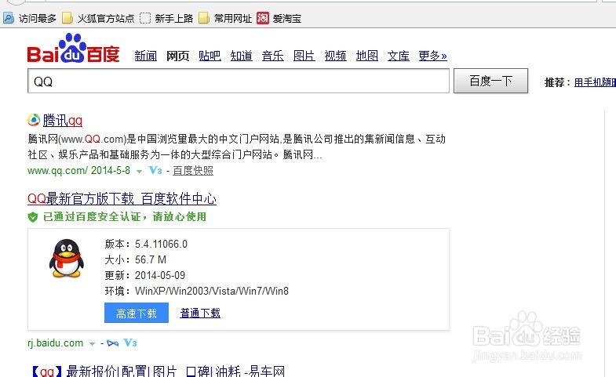Screen dimensions: 616x377
Task: Click the www.qq.com/ green URL
Action: 57,171
